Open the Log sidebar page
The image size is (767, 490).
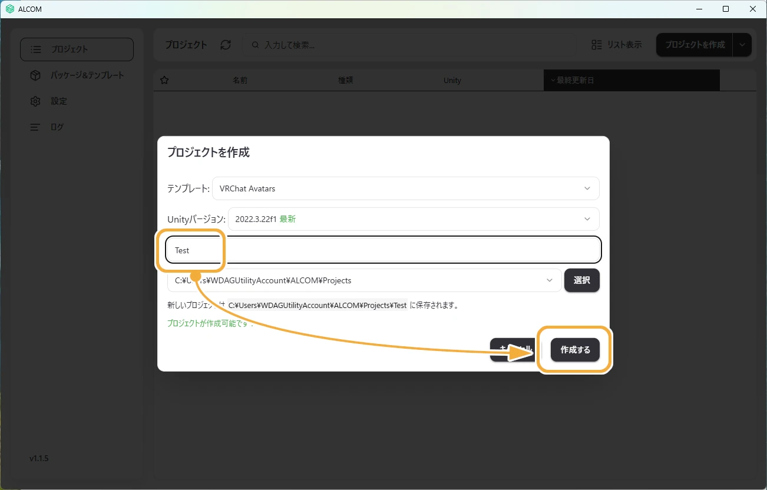[x=77, y=127]
